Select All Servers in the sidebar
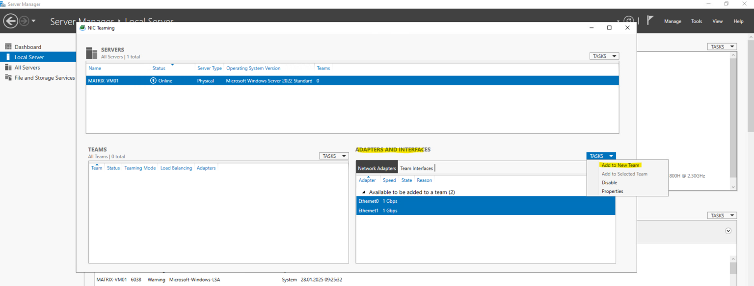The height and width of the screenshot is (286, 754). [x=27, y=67]
